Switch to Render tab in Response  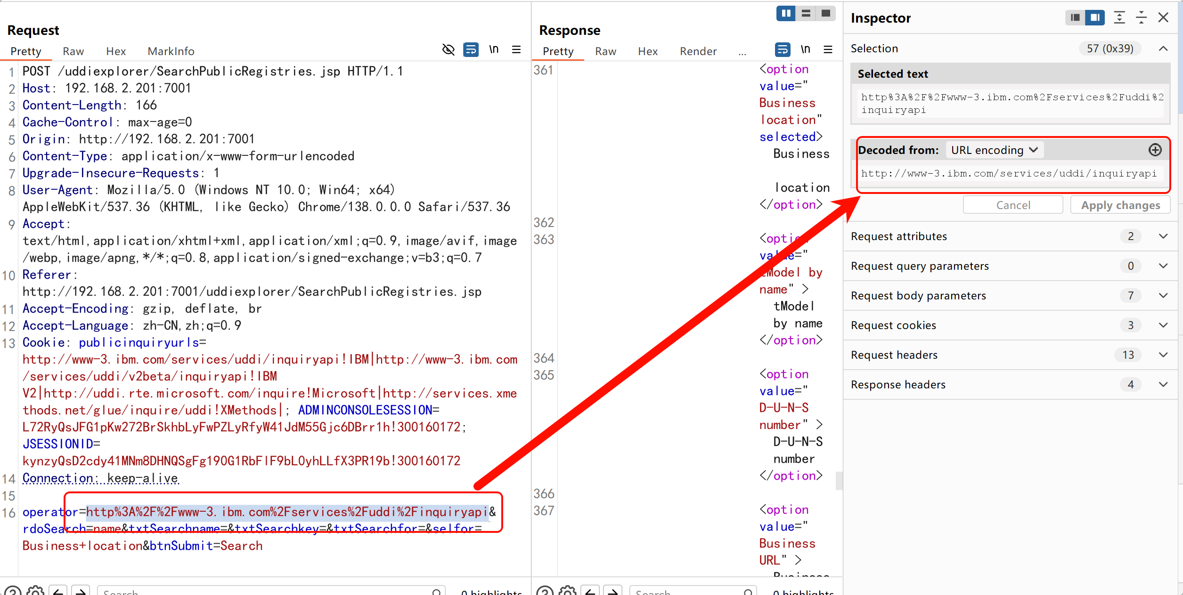698,51
